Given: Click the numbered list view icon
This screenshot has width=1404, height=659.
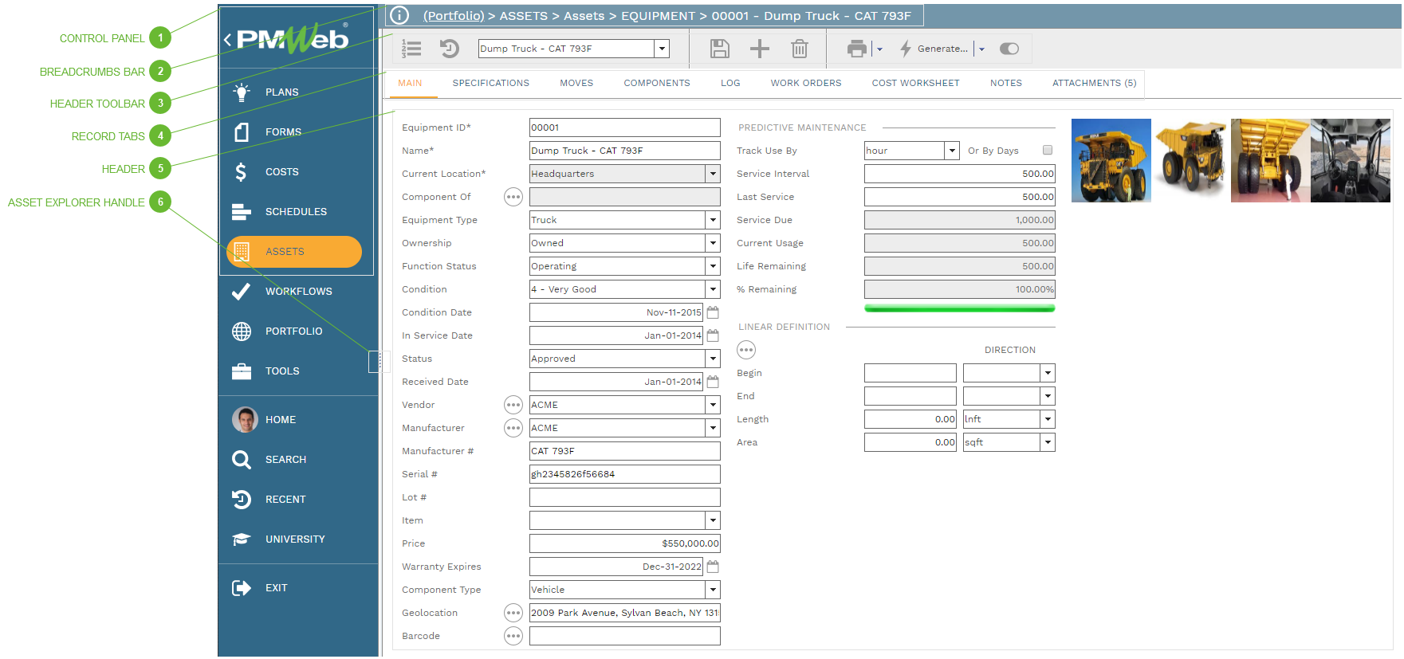Looking at the screenshot, I should [x=411, y=49].
